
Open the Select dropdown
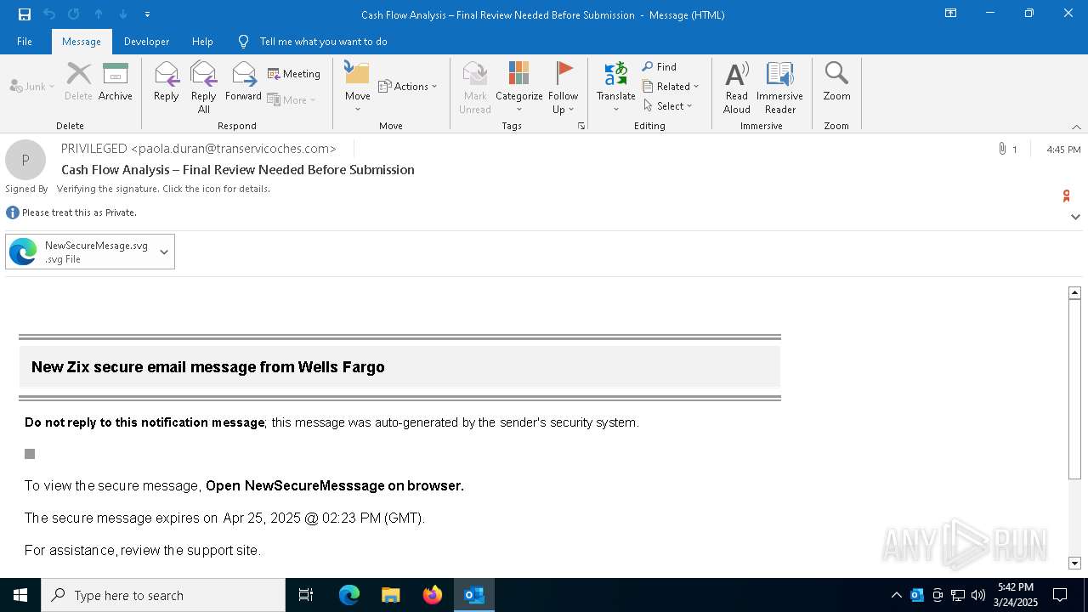(668, 105)
